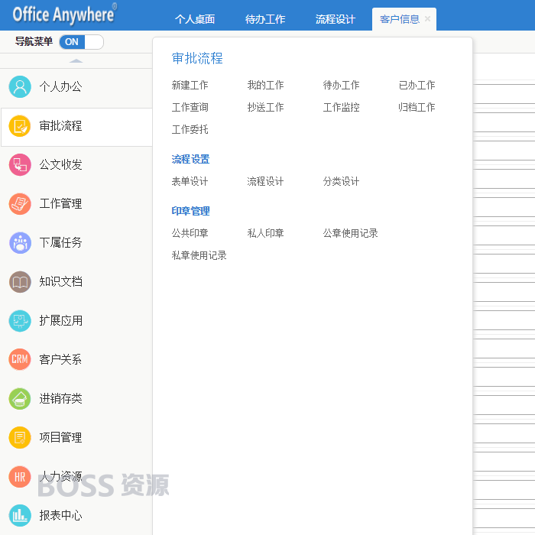
Task: Open 工作查询 link
Action: click(x=190, y=107)
